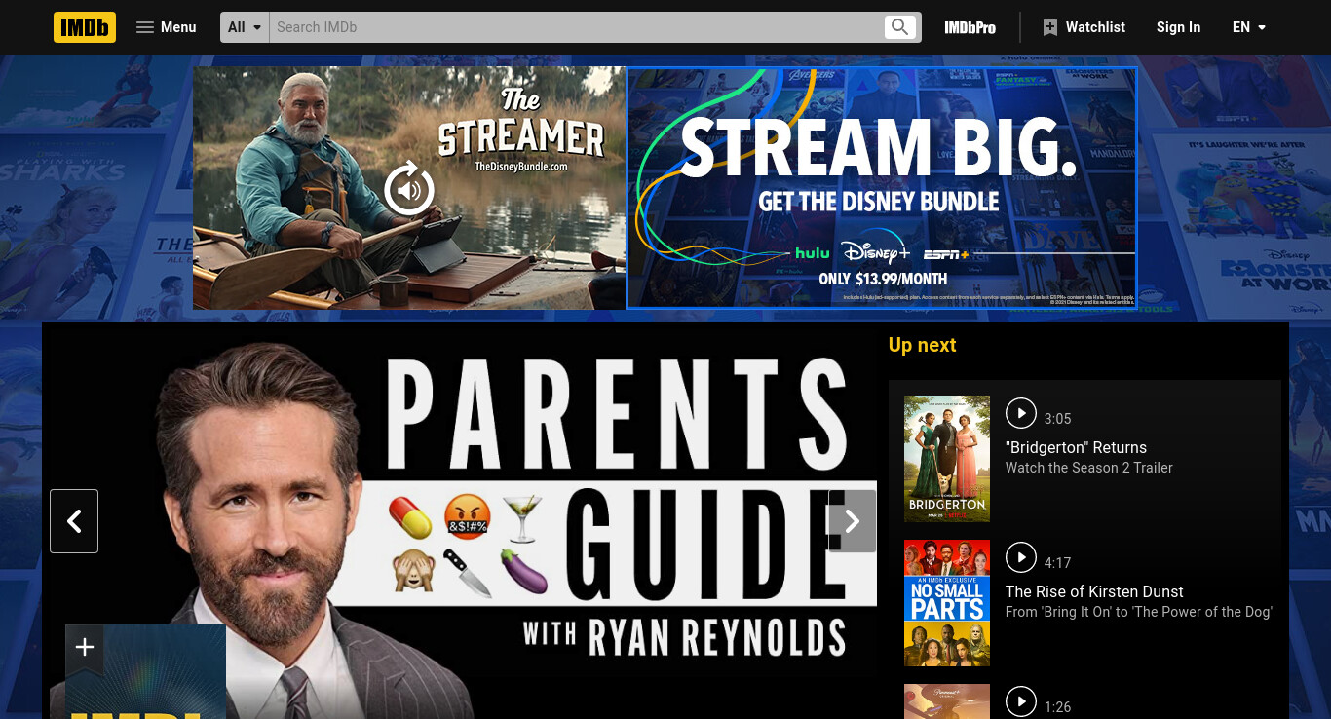The width and height of the screenshot is (1331, 719).
Task: Go to next featured slide
Action: click(852, 521)
